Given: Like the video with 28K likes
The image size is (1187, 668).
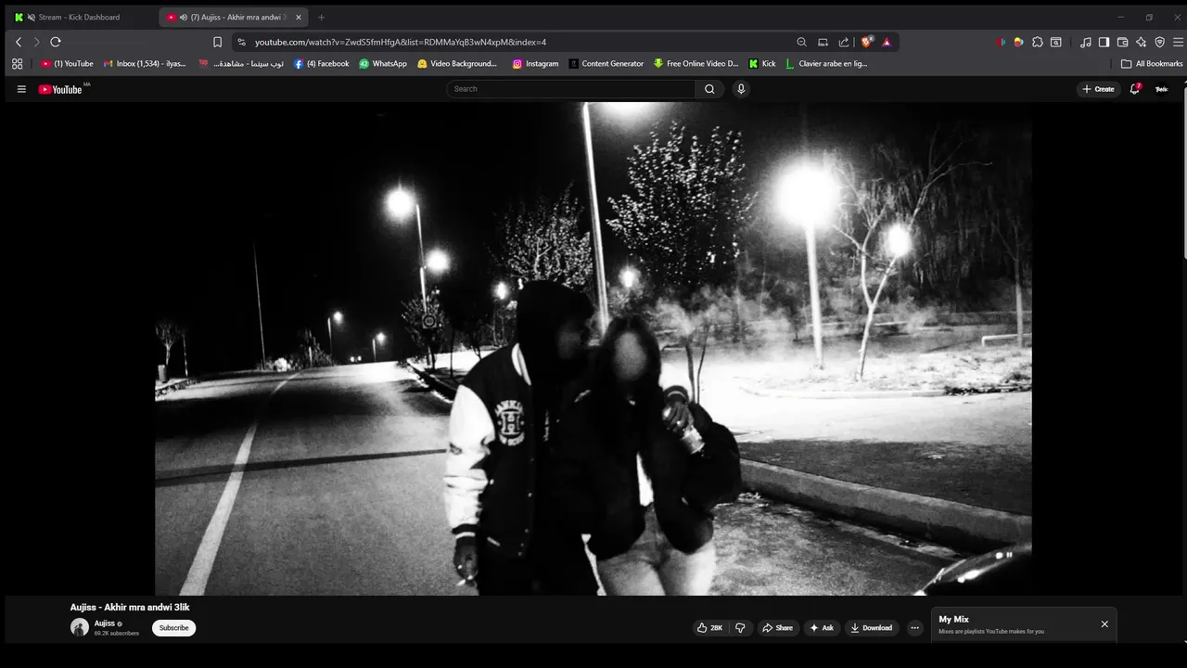Looking at the screenshot, I should (709, 628).
